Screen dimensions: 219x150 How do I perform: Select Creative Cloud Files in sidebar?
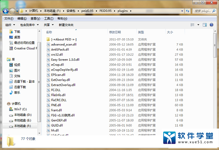point(23,48)
